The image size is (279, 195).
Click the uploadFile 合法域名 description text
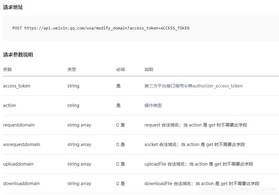point(199,164)
